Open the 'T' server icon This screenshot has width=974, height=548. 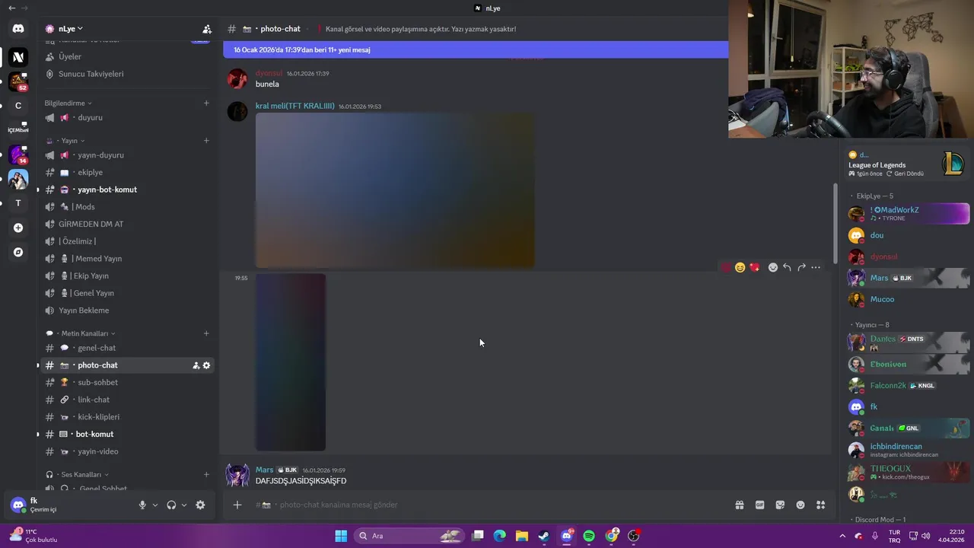tap(18, 203)
